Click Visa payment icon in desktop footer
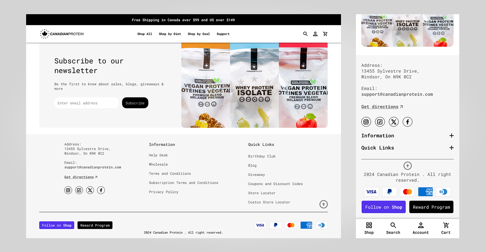 [x=260, y=225]
